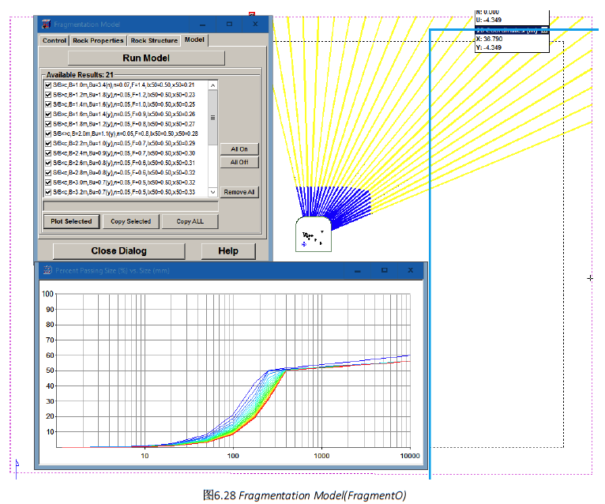Click the Remove All button
Viewport: 605px width, 504px height.
pyautogui.click(x=239, y=192)
